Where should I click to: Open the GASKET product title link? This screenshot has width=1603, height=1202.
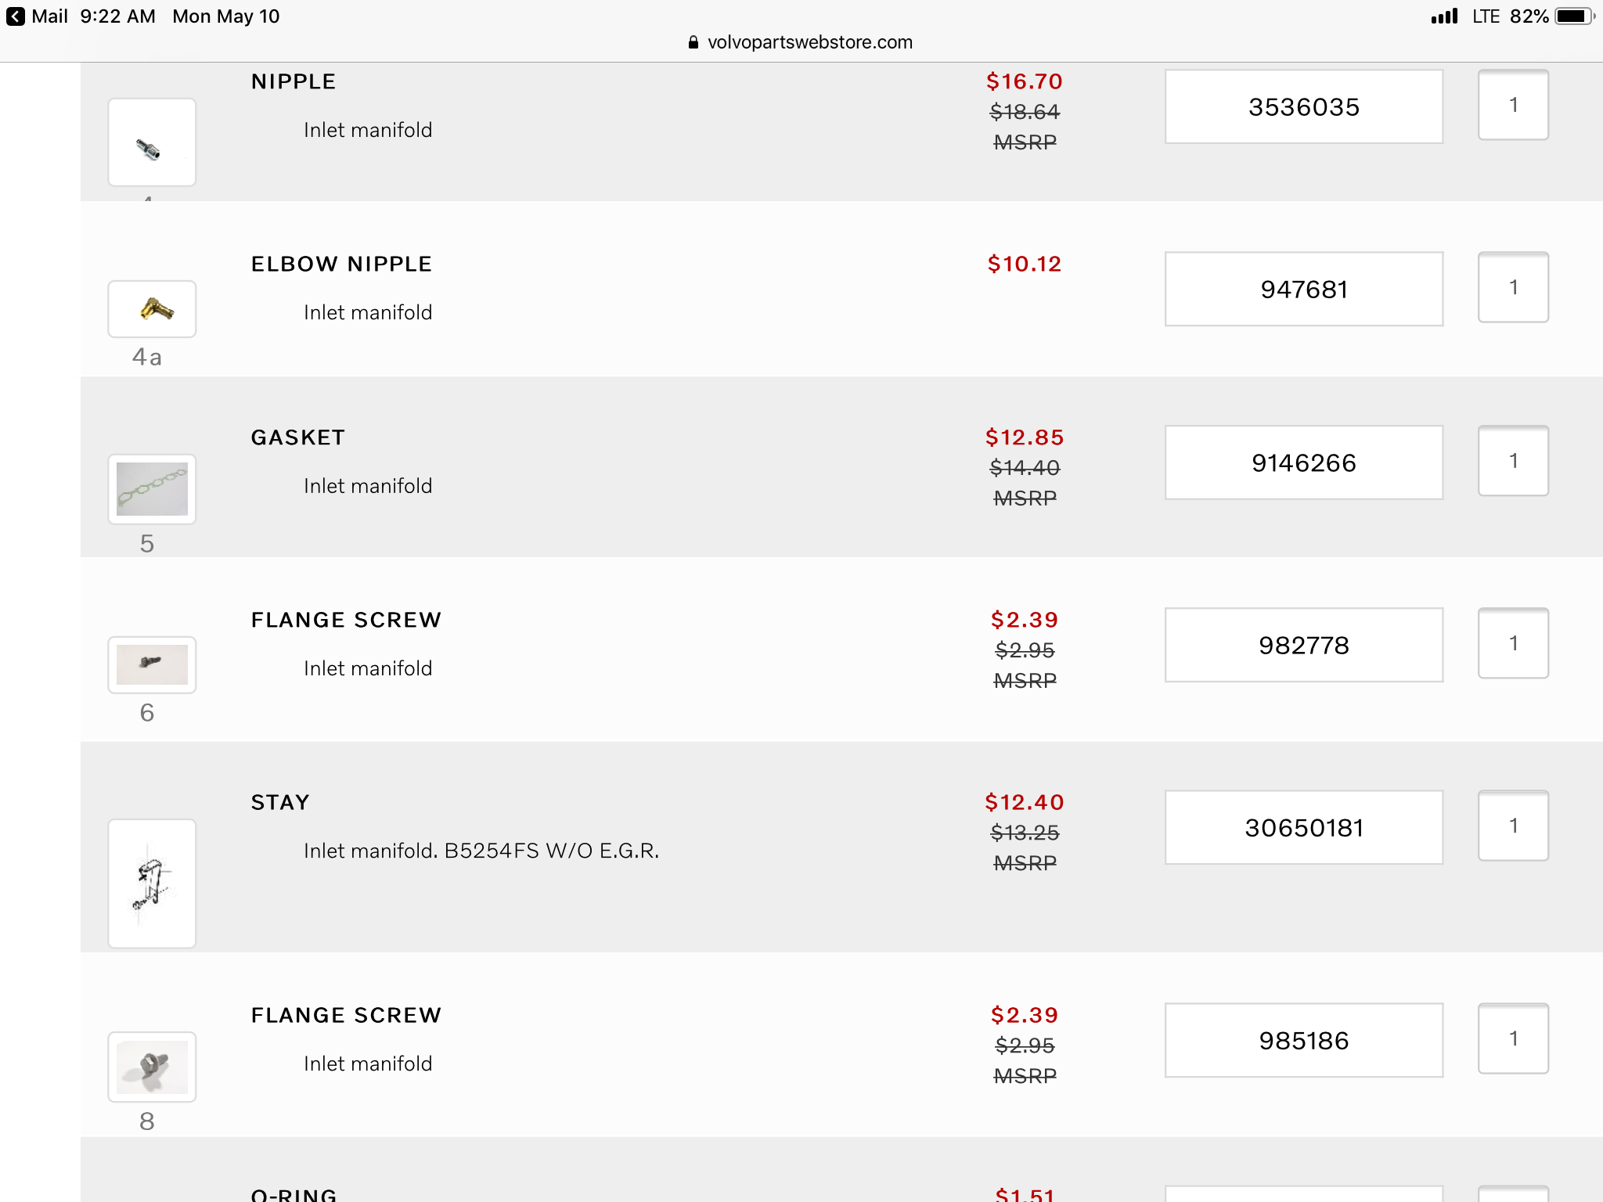(297, 437)
